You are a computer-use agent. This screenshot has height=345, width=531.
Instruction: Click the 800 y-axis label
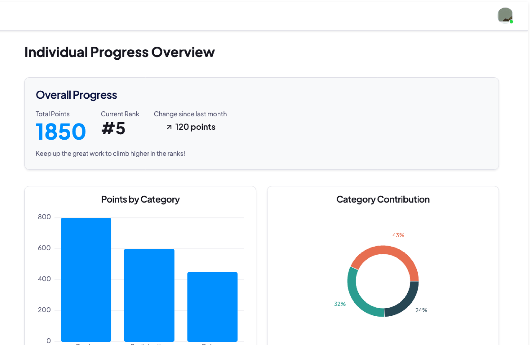pyautogui.click(x=44, y=217)
